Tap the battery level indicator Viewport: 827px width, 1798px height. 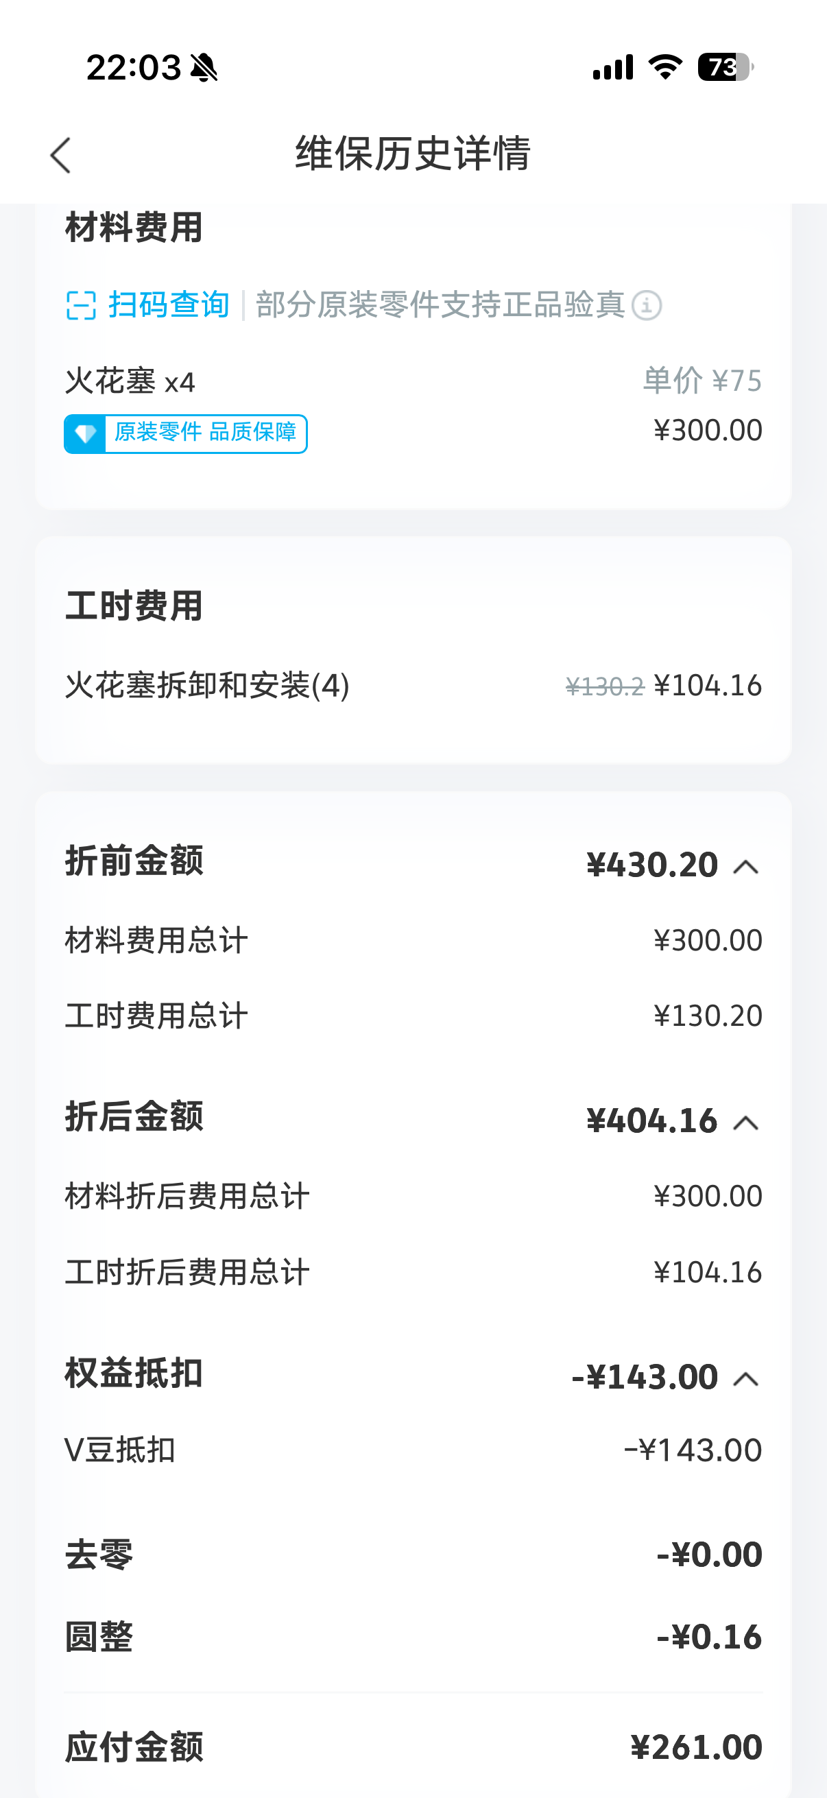tap(723, 67)
